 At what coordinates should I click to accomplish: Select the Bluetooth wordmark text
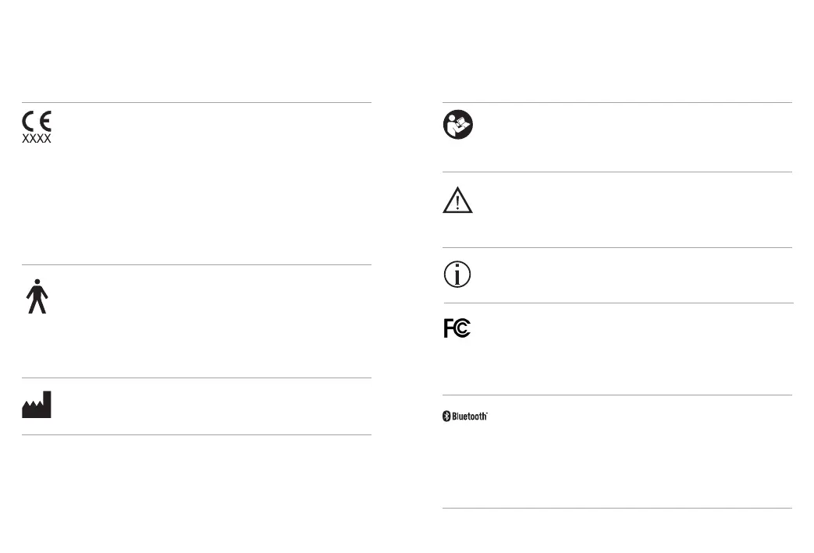point(470,416)
